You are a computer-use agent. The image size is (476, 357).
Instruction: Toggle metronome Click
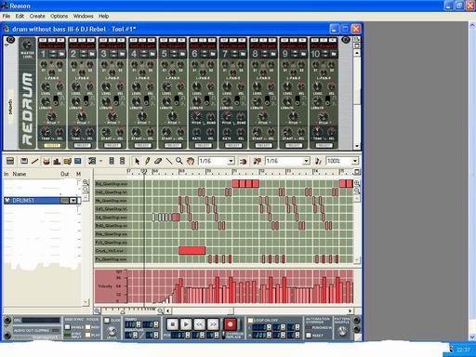pyautogui.click(x=107, y=321)
